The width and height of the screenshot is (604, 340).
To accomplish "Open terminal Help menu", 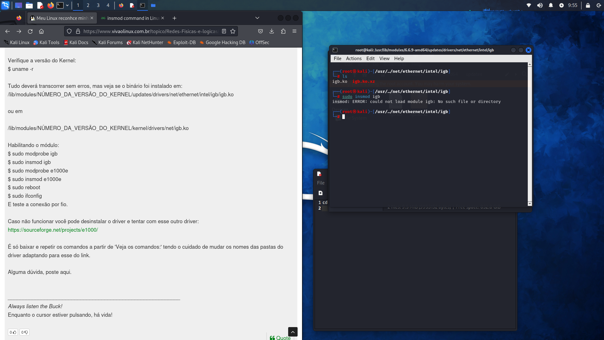I will point(399,59).
